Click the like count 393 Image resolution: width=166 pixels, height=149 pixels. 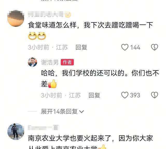pos(135,95)
